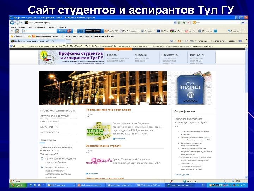Click the Refresh button beside address bar
Viewport: 254px width, 191px height.
click(184, 23)
